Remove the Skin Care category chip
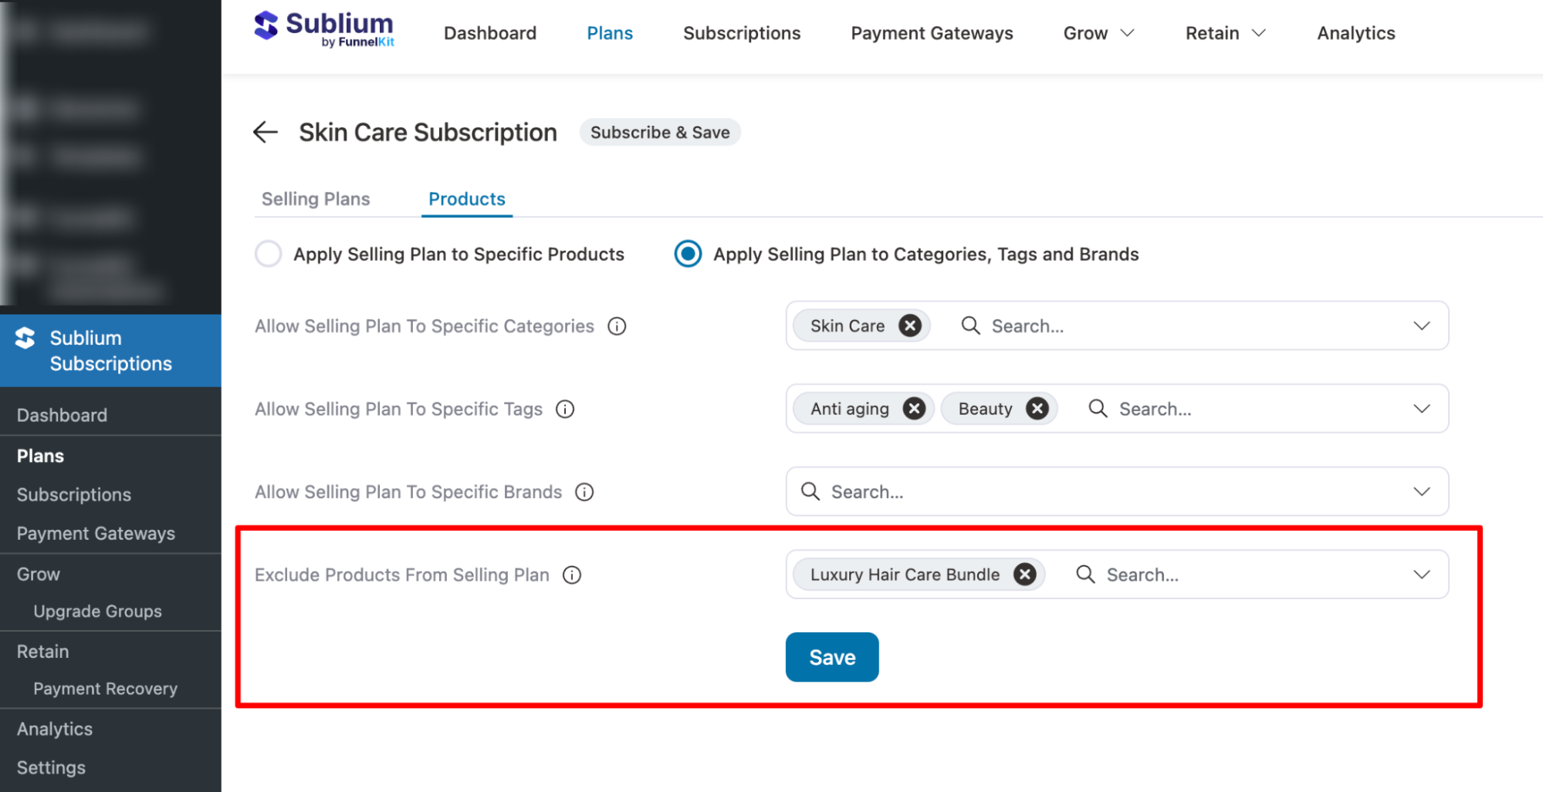The image size is (1543, 792). (909, 325)
